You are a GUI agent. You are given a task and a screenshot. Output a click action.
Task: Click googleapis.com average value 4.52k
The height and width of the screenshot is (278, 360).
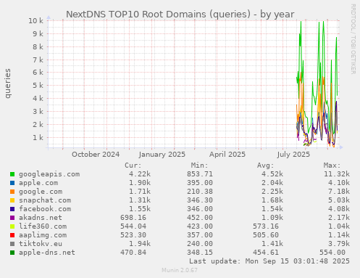click(272, 174)
